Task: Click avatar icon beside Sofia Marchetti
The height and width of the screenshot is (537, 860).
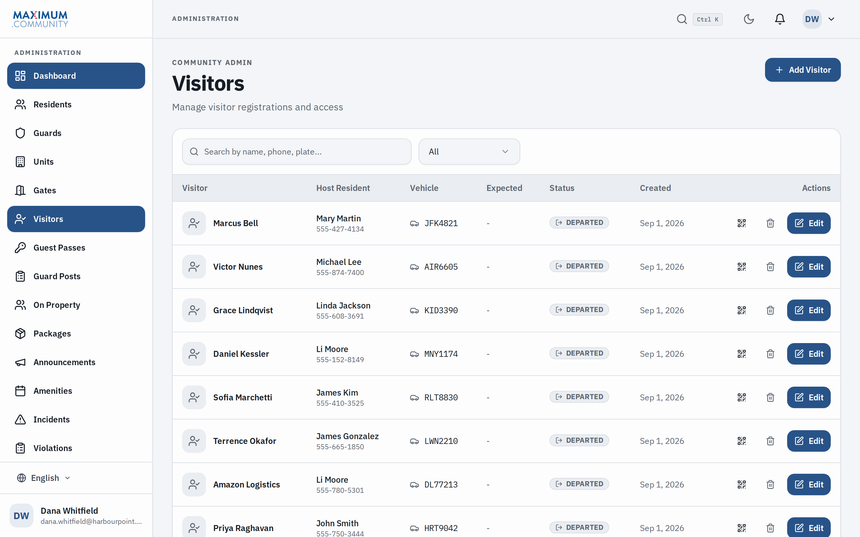Action: click(x=194, y=397)
